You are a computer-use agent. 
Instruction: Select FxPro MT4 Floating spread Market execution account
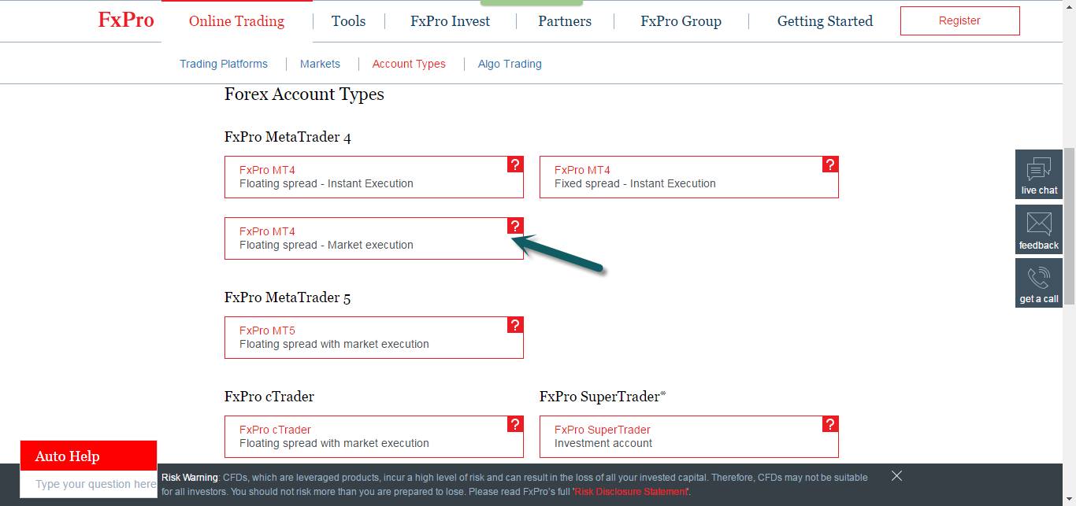(x=374, y=238)
